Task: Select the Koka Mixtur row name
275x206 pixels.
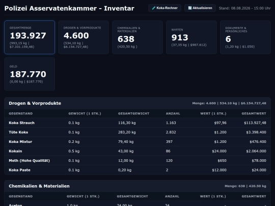Action: point(20,142)
